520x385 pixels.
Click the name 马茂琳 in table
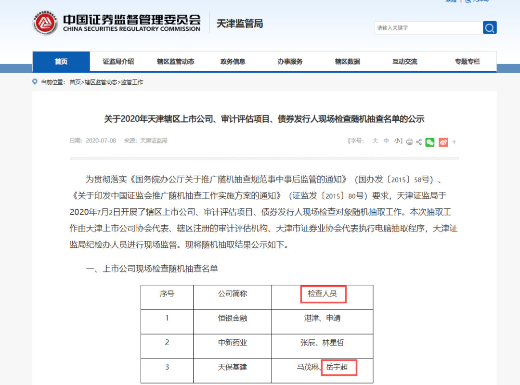(x=308, y=367)
